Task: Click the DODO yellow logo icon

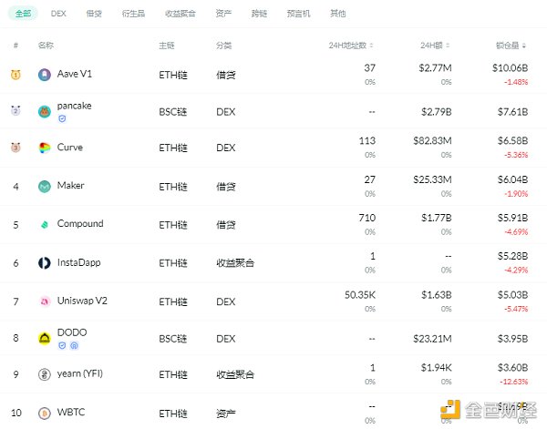Action: [x=45, y=338]
